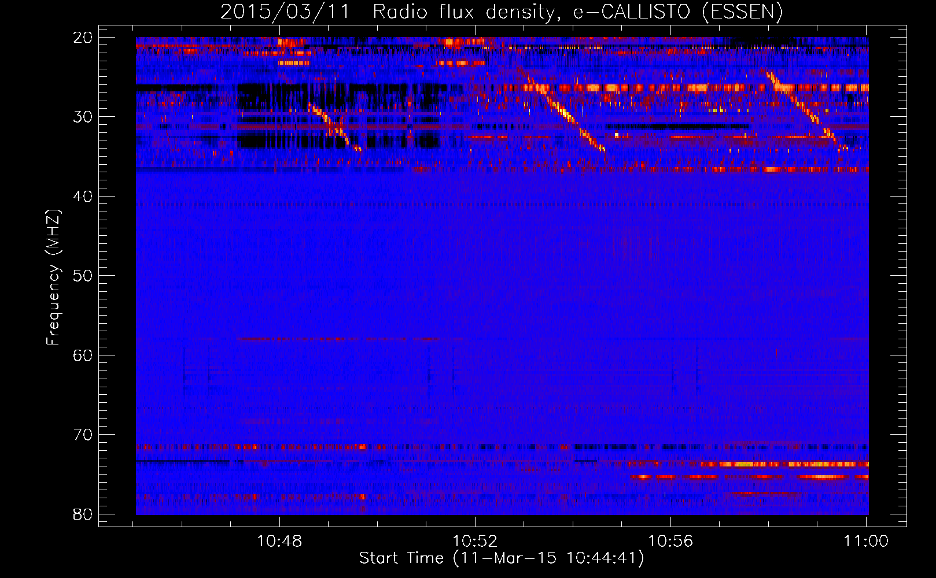Click the '50' frequency tick label
Screen dimensions: 936x578
coord(83,276)
